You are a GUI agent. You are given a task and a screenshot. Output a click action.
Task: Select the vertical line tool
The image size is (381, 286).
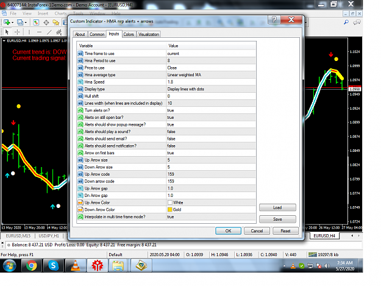pos(29,32)
